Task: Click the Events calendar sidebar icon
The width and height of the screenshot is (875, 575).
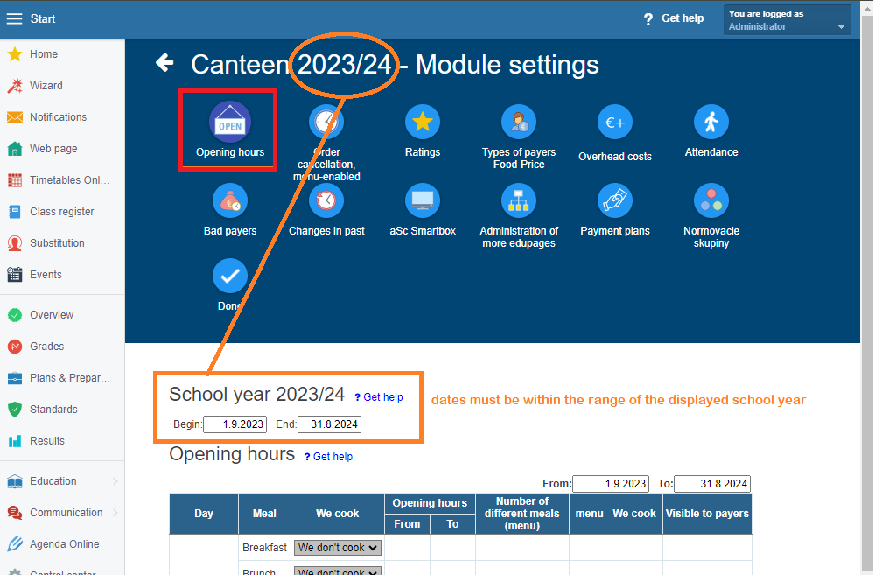Action: pyautogui.click(x=15, y=275)
